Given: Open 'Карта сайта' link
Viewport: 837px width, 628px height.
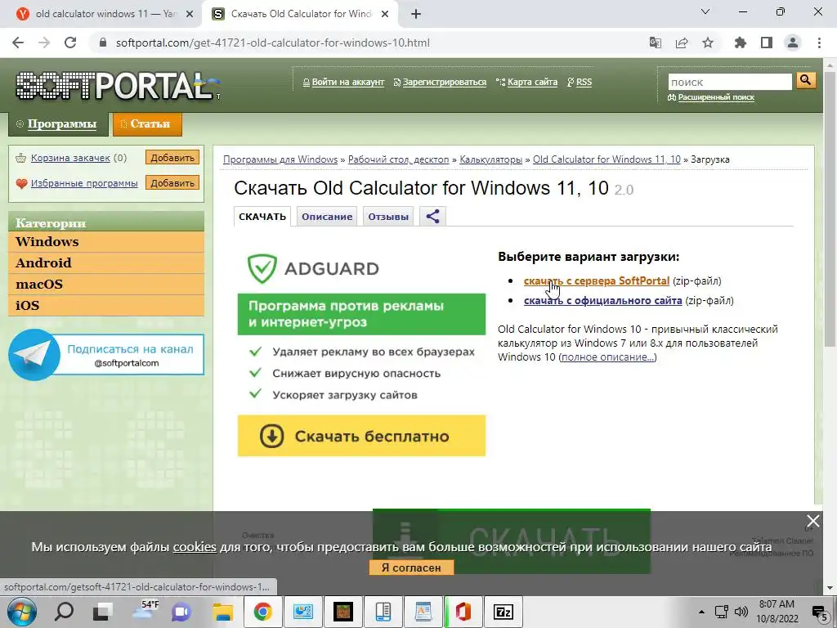Looking at the screenshot, I should 532,83.
